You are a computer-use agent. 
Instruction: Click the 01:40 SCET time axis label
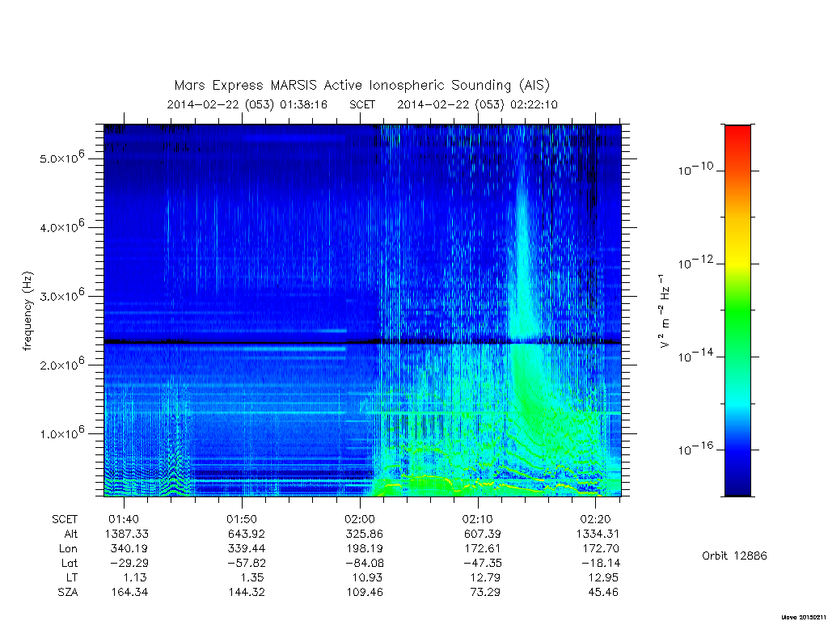124,519
